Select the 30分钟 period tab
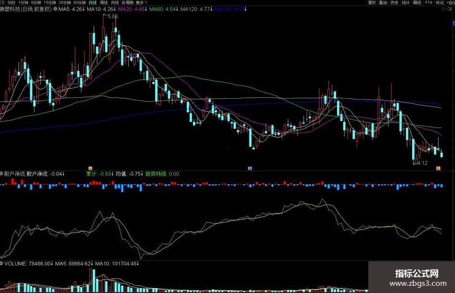This screenshot has height=293, width=455. 65,2
